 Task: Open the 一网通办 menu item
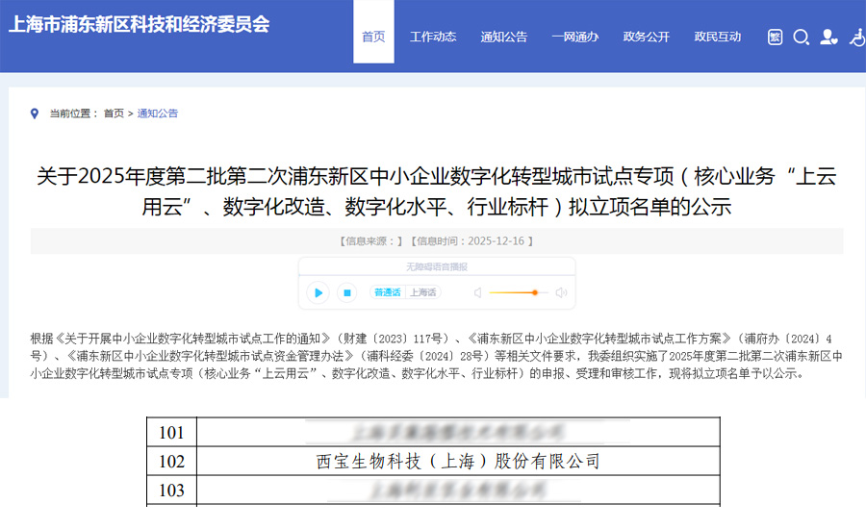click(575, 37)
